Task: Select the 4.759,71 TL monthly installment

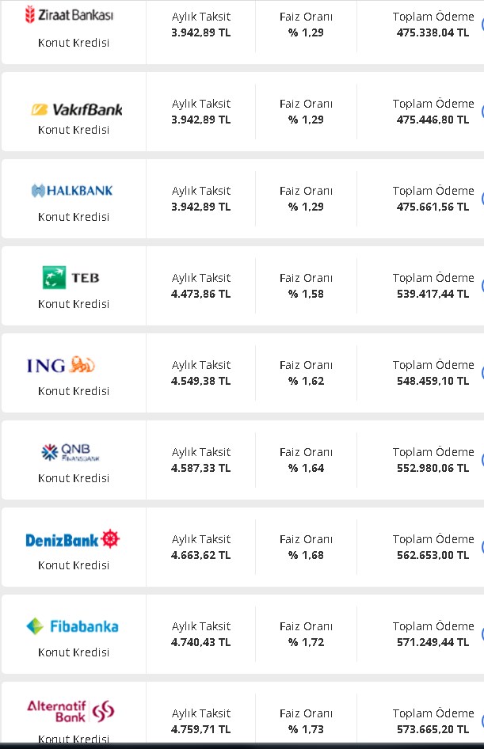Action: click(200, 729)
